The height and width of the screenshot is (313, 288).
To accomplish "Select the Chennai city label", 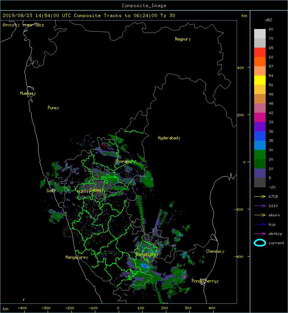I will coord(215,251).
